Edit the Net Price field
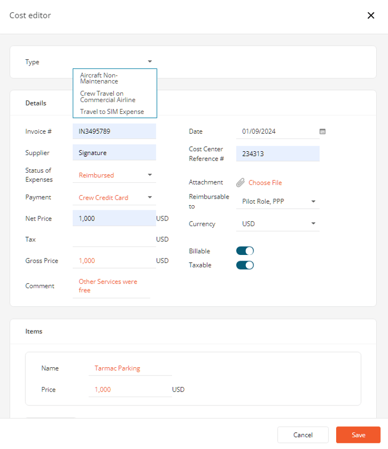The width and height of the screenshot is (388, 449). [x=114, y=218]
